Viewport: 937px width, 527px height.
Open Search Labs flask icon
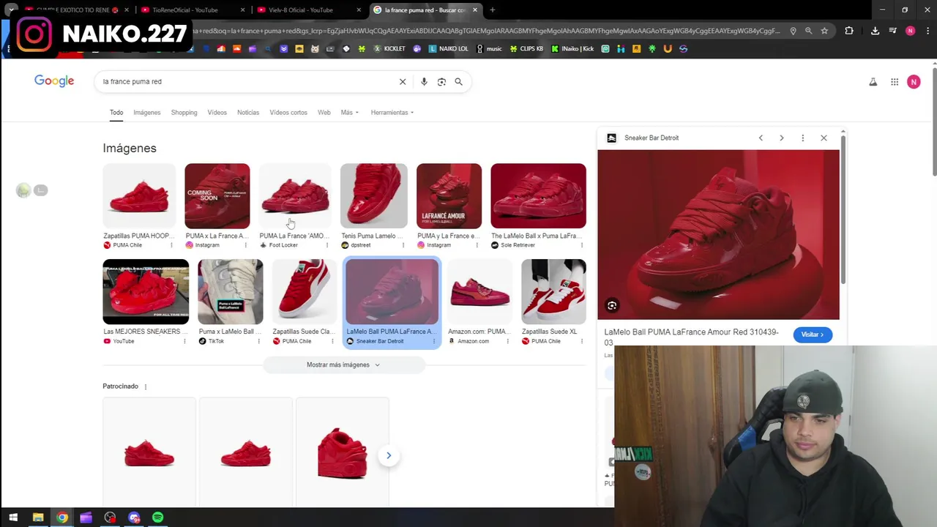[873, 82]
